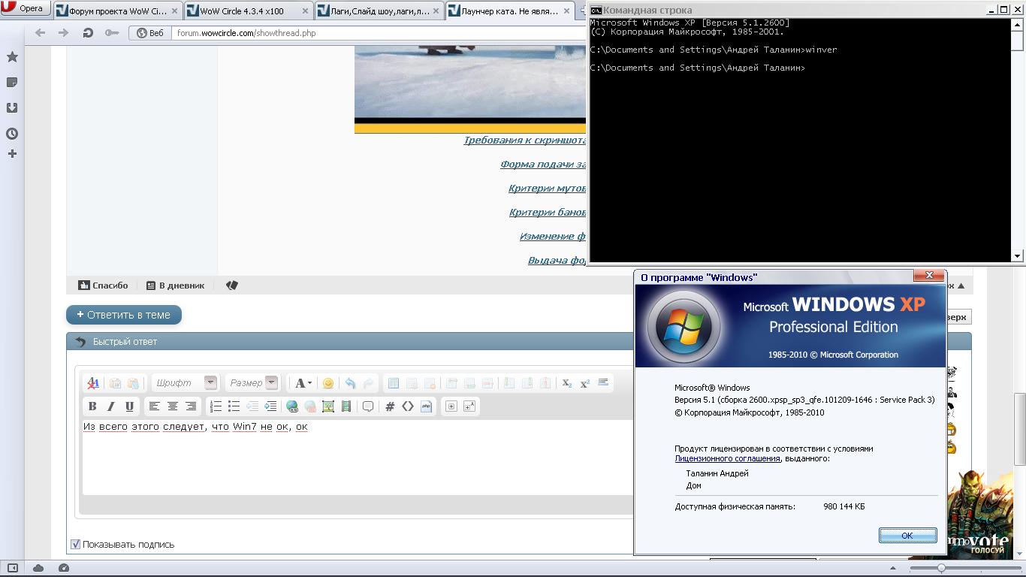
Task: Click the Ответить в теме button
Action: [124, 315]
